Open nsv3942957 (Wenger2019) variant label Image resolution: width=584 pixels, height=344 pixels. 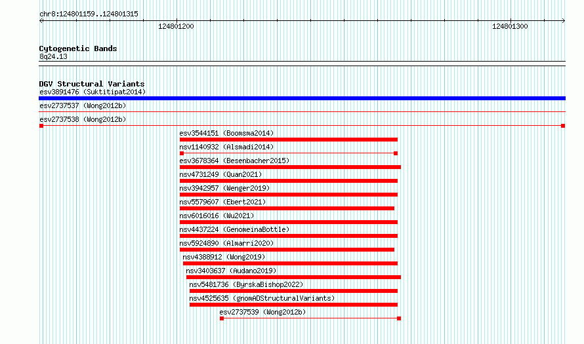pyautogui.click(x=224, y=188)
